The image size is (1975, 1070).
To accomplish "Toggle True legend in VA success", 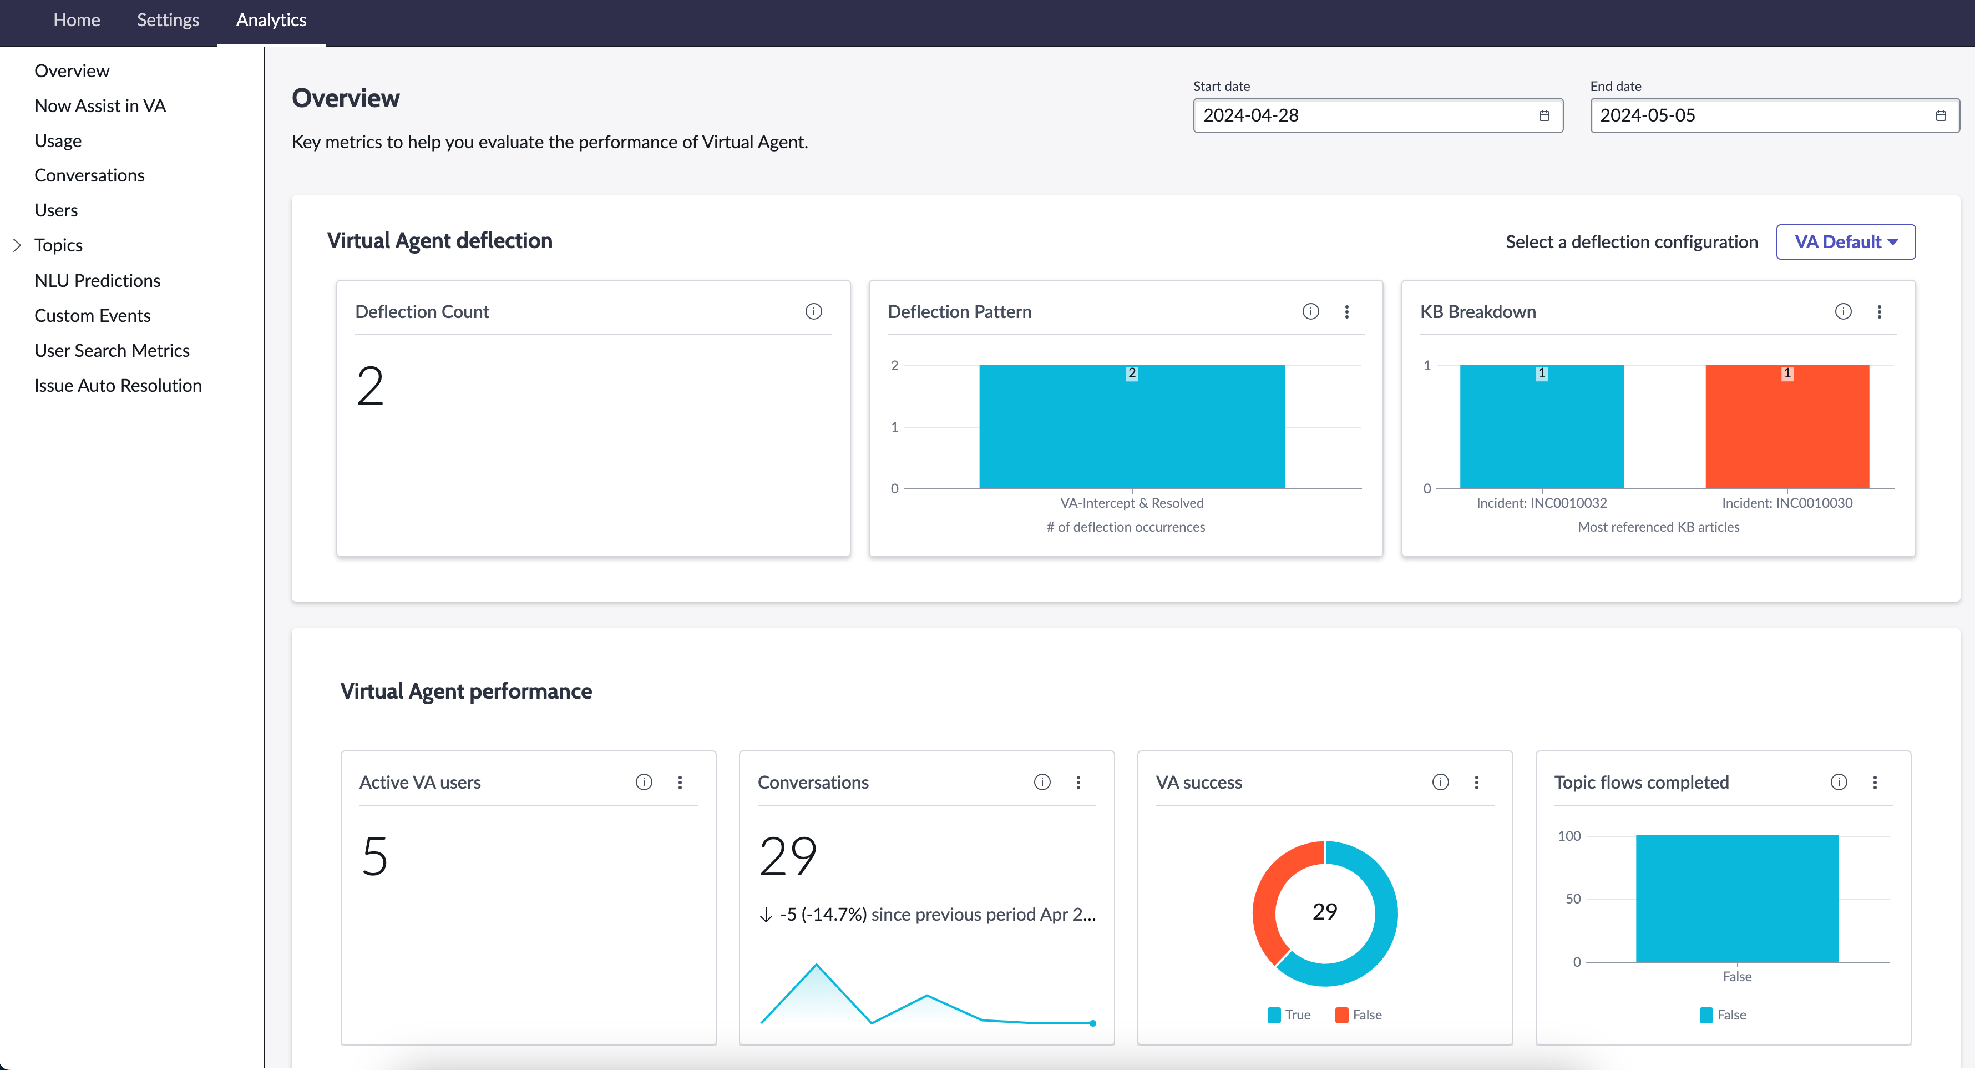I will [1289, 1015].
